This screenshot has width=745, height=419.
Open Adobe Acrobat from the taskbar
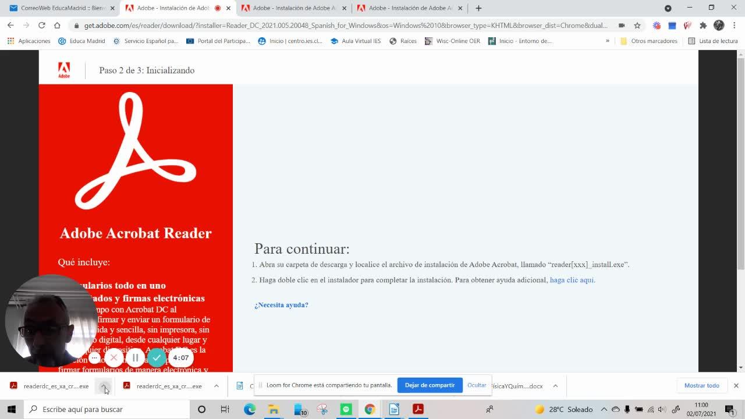(x=417, y=409)
